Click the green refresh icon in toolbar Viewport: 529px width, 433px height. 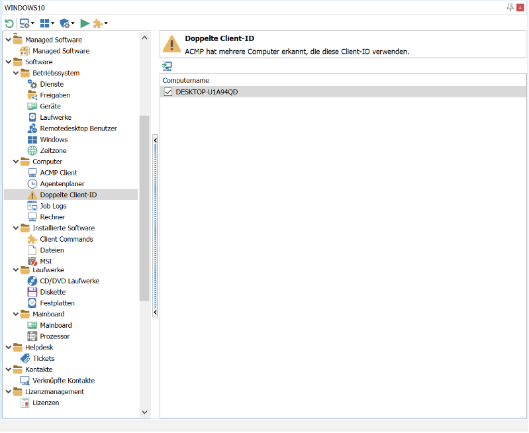[x=9, y=23]
